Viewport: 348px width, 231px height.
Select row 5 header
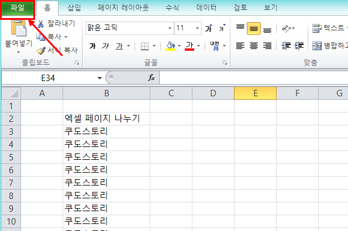point(11,157)
